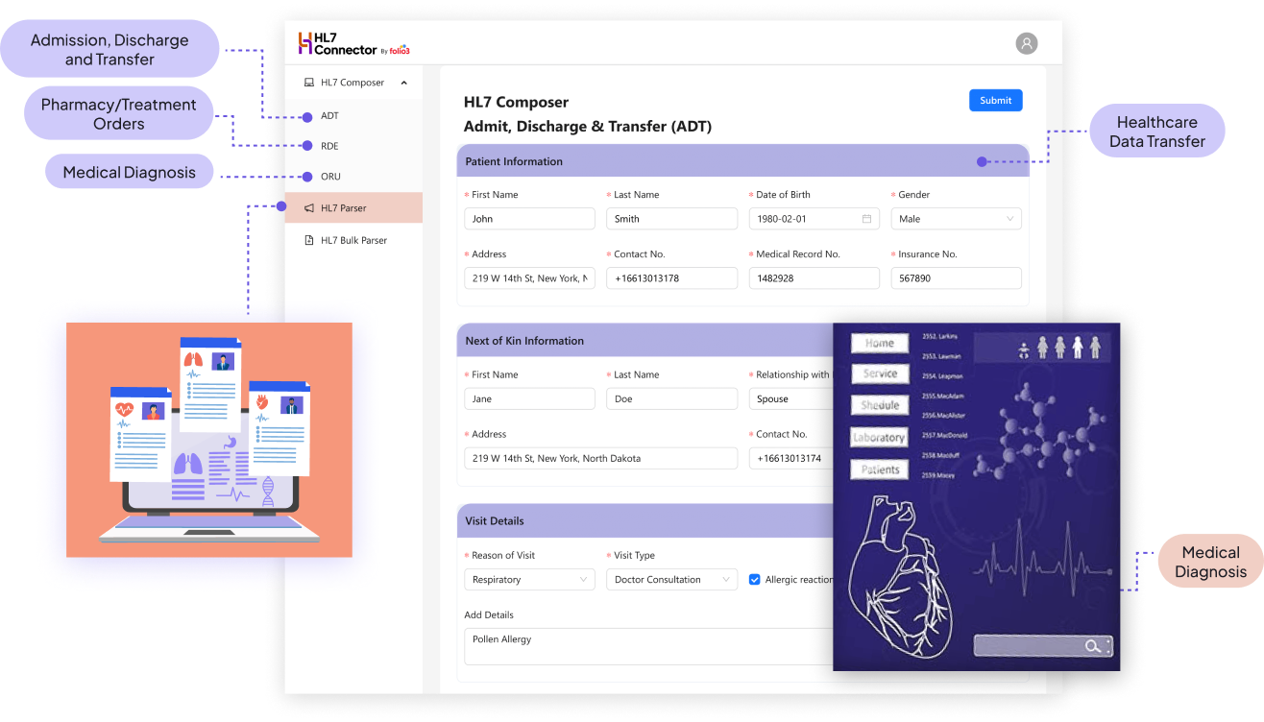Click the Patient Information section header
The image size is (1264, 722).
[x=742, y=161]
